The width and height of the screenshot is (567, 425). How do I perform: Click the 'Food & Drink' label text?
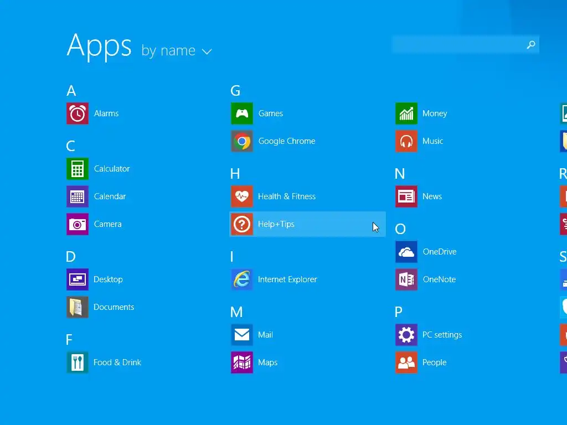click(117, 362)
